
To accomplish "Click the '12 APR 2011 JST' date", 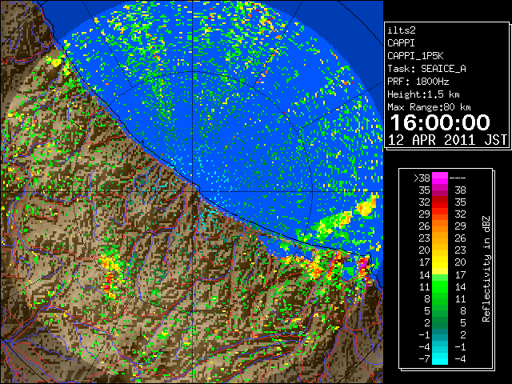I will coord(447,140).
